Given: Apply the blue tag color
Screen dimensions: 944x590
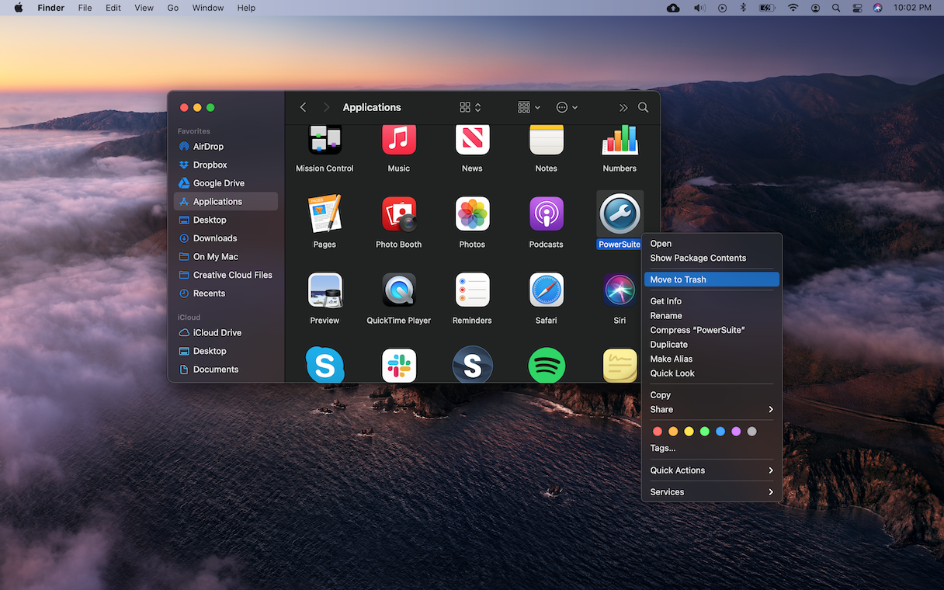Looking at the screenshot, I should pos(720,432).
